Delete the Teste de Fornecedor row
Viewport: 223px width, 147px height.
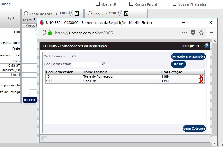[201, 77]
